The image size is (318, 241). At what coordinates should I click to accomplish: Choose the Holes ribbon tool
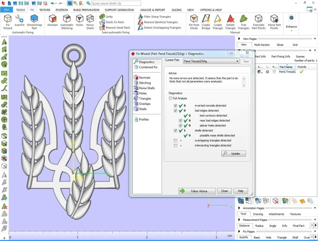coord(79,20)
